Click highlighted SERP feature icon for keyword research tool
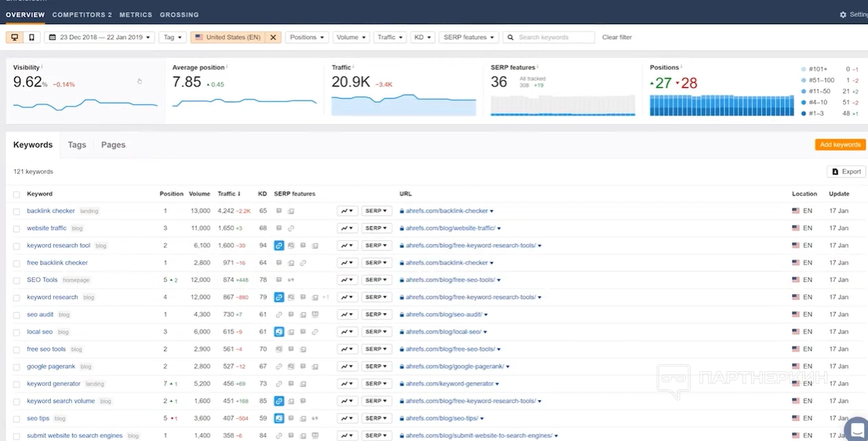Viewport: 868px width, 441px height. [x=279, y=246]
